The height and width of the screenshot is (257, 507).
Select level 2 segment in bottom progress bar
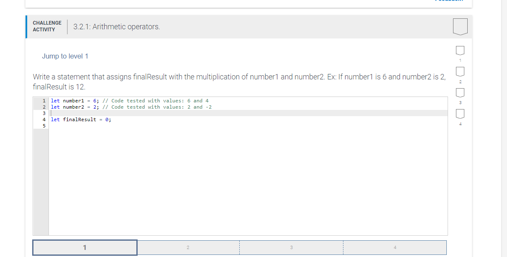tap(188, 247)
